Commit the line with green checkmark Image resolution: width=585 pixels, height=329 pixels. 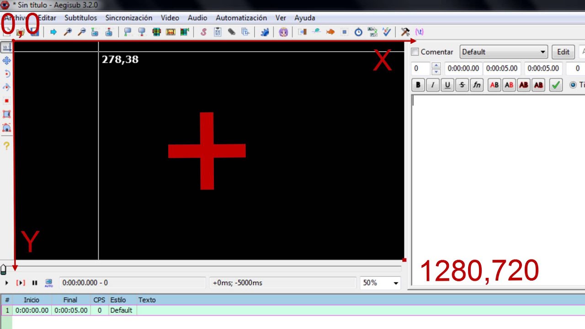tap(556, 85)
